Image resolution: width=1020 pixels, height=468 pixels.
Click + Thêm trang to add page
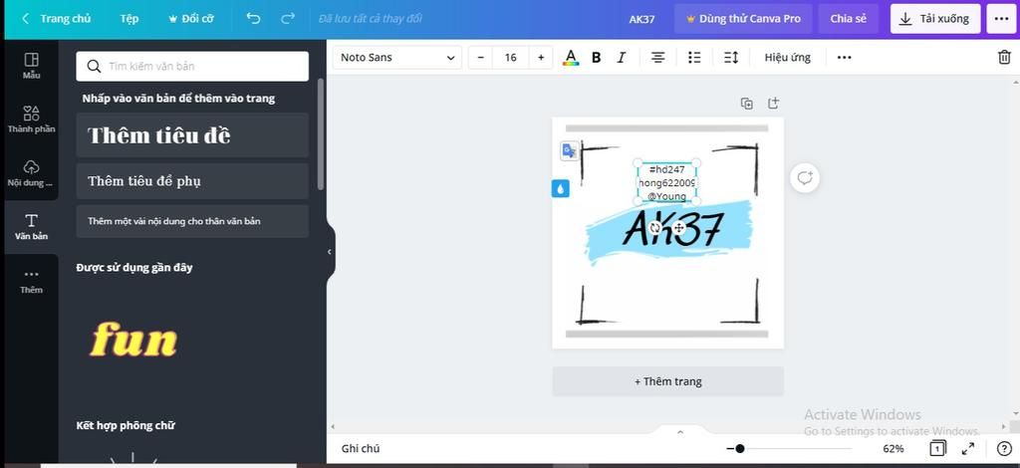[x=668, y=381]
